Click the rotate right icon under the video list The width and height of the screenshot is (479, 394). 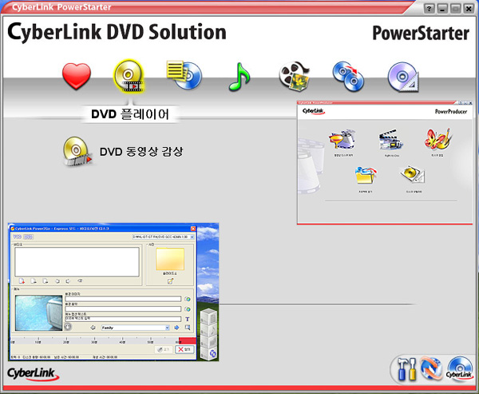tap(68, 281)
